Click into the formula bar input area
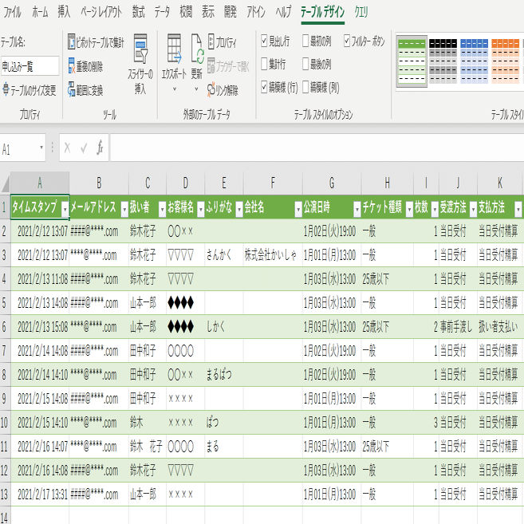Screen dimensions: 524x524 coord(317,148)
